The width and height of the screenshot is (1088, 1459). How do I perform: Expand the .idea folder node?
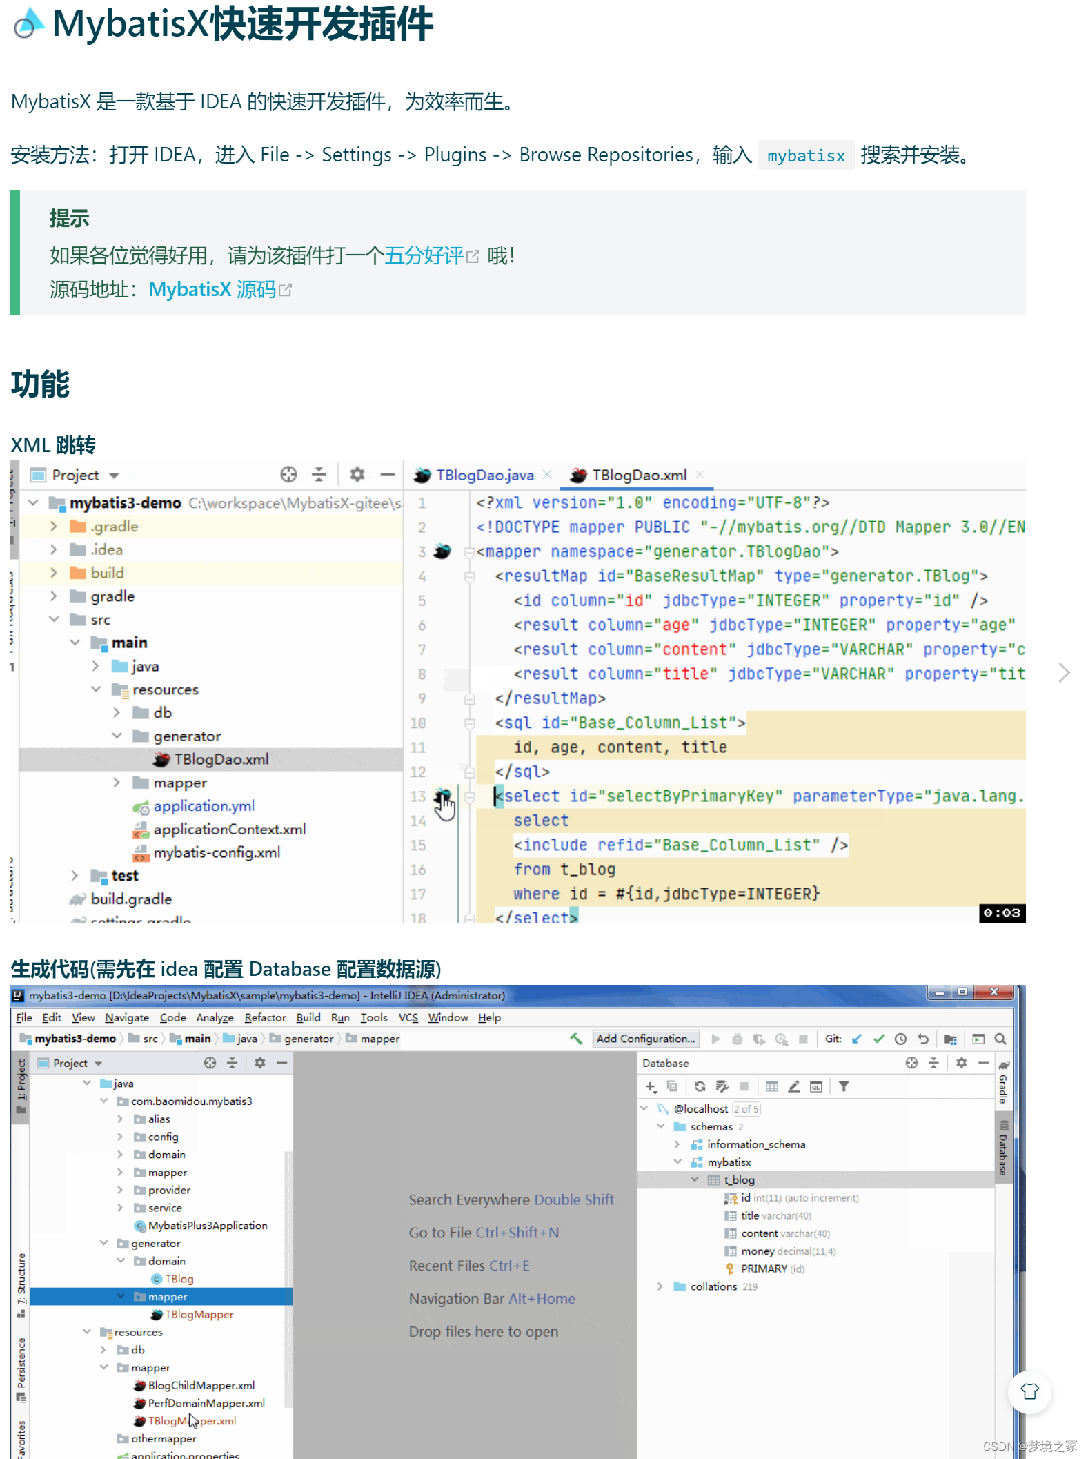click(54, 550)
